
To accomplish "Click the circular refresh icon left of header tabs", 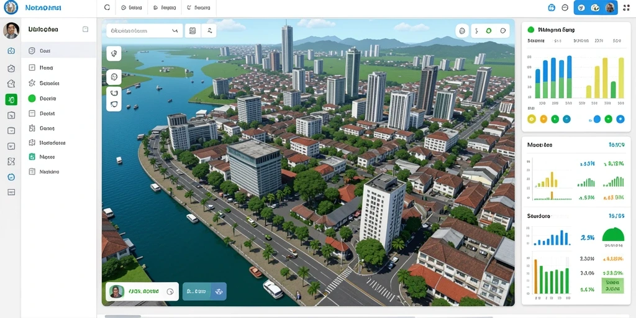I will click(107, 7).
